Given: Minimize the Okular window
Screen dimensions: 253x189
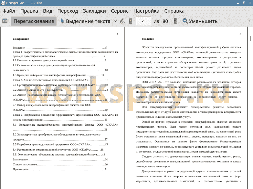Looking at the screenshot, I should tap(238, 3).
